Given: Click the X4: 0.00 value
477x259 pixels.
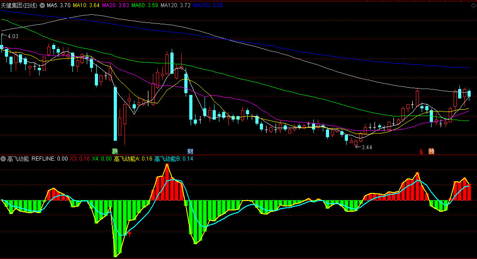Looking at the screenshot, I should point(102,159).
